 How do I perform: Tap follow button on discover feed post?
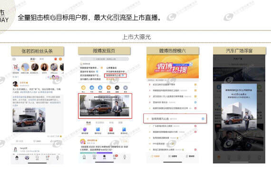coord(125,142)
